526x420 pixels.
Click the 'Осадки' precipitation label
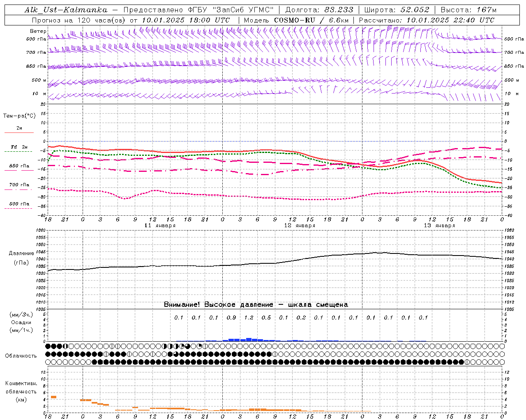pos(21,322)
